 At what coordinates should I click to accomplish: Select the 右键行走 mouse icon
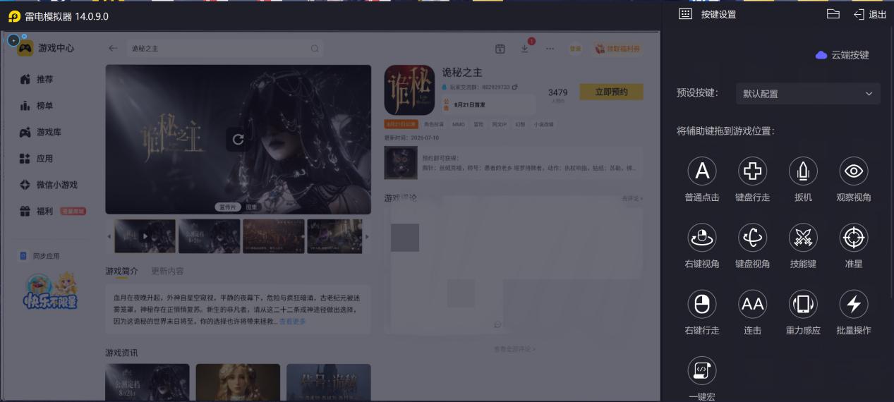702,304
